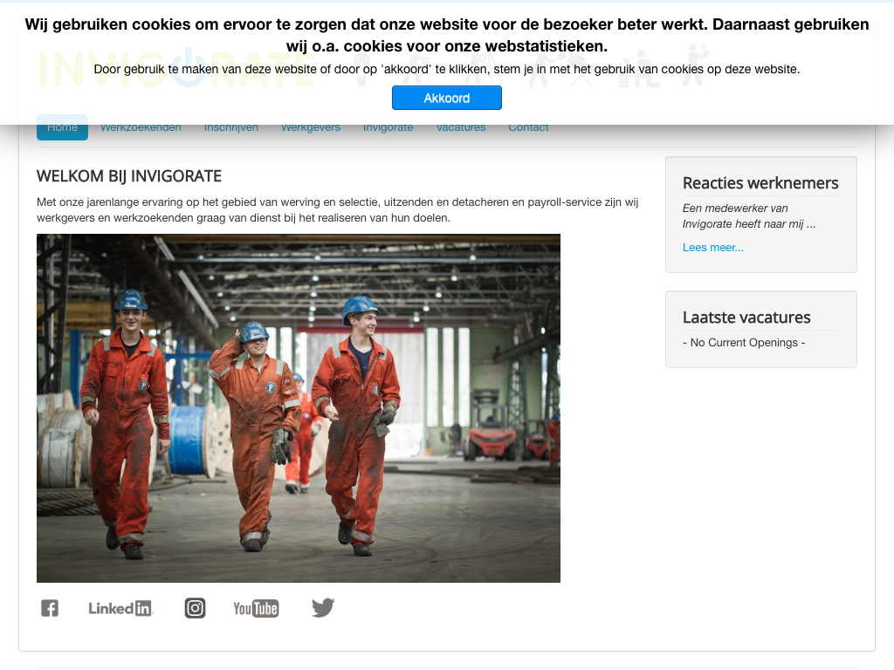Go to the YouTube channel icon
894x670 pixels.
click(x=256, y=608)
